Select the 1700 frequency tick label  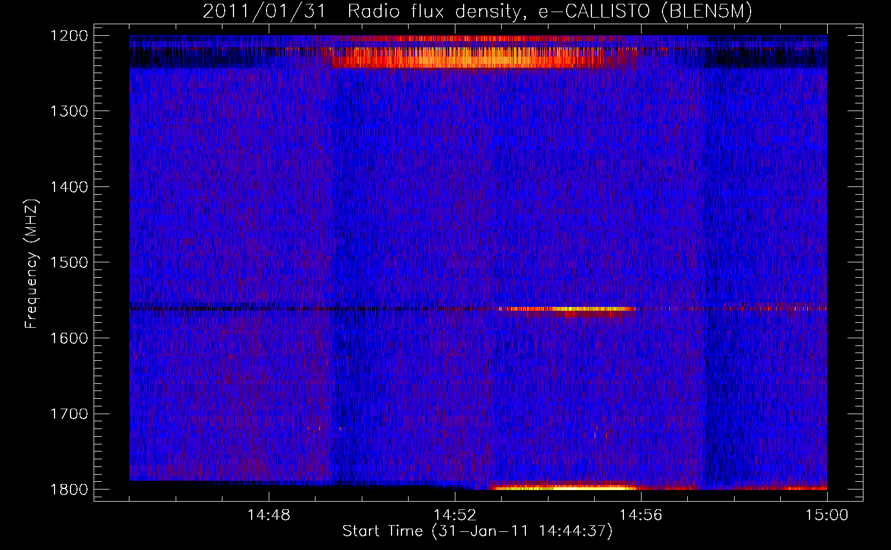tap(69, 414)
